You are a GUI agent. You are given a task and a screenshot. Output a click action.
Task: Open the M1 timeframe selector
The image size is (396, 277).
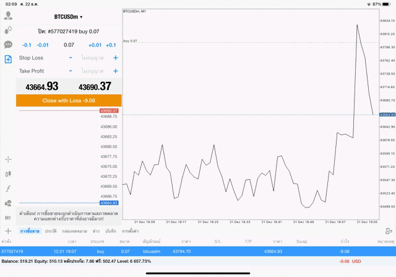pyautogui.click(x=9, y=218)
